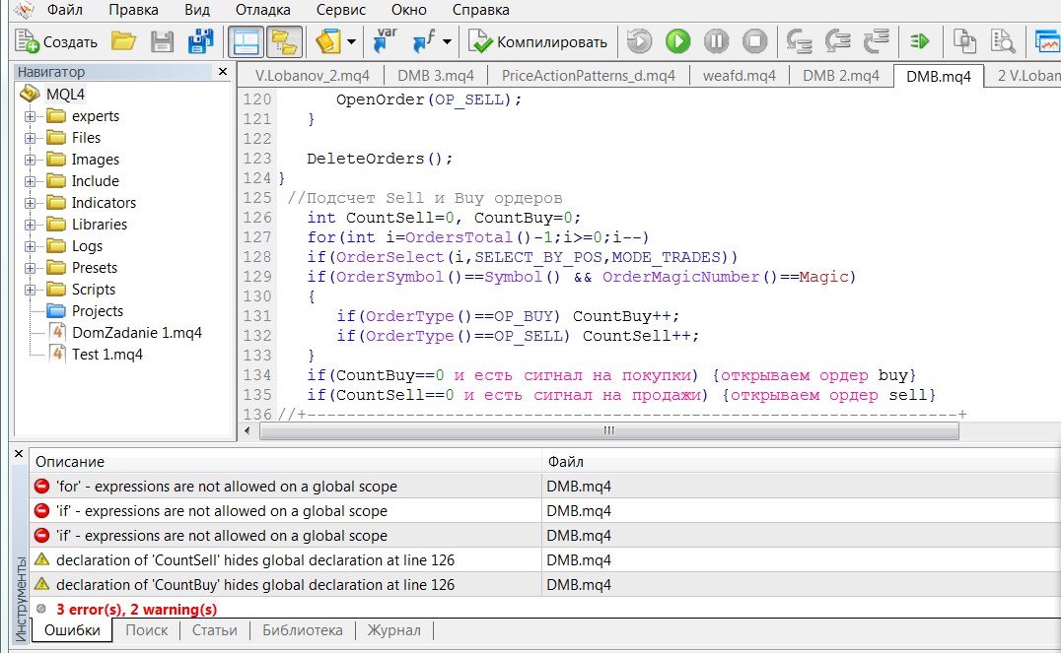Click the Step Out debug icon
Viewport: 1061px width, 653px height.
(877, 42)
